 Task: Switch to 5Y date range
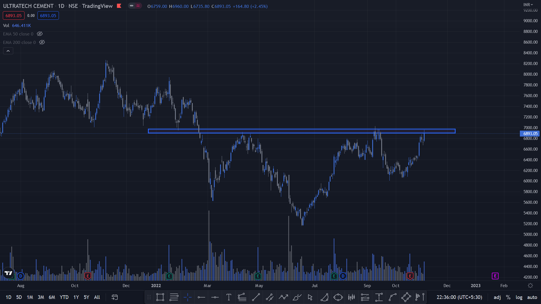point(86,297)
